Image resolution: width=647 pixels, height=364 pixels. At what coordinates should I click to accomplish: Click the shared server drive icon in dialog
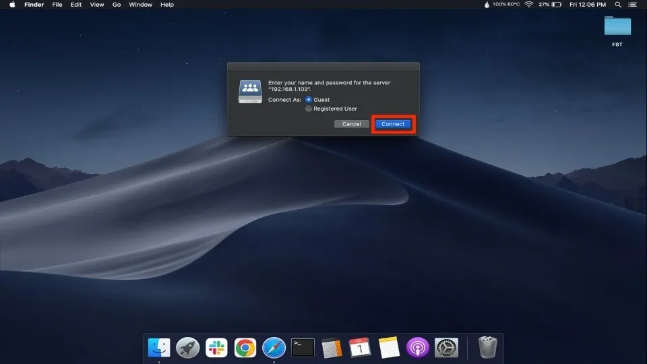click(250, 91)
